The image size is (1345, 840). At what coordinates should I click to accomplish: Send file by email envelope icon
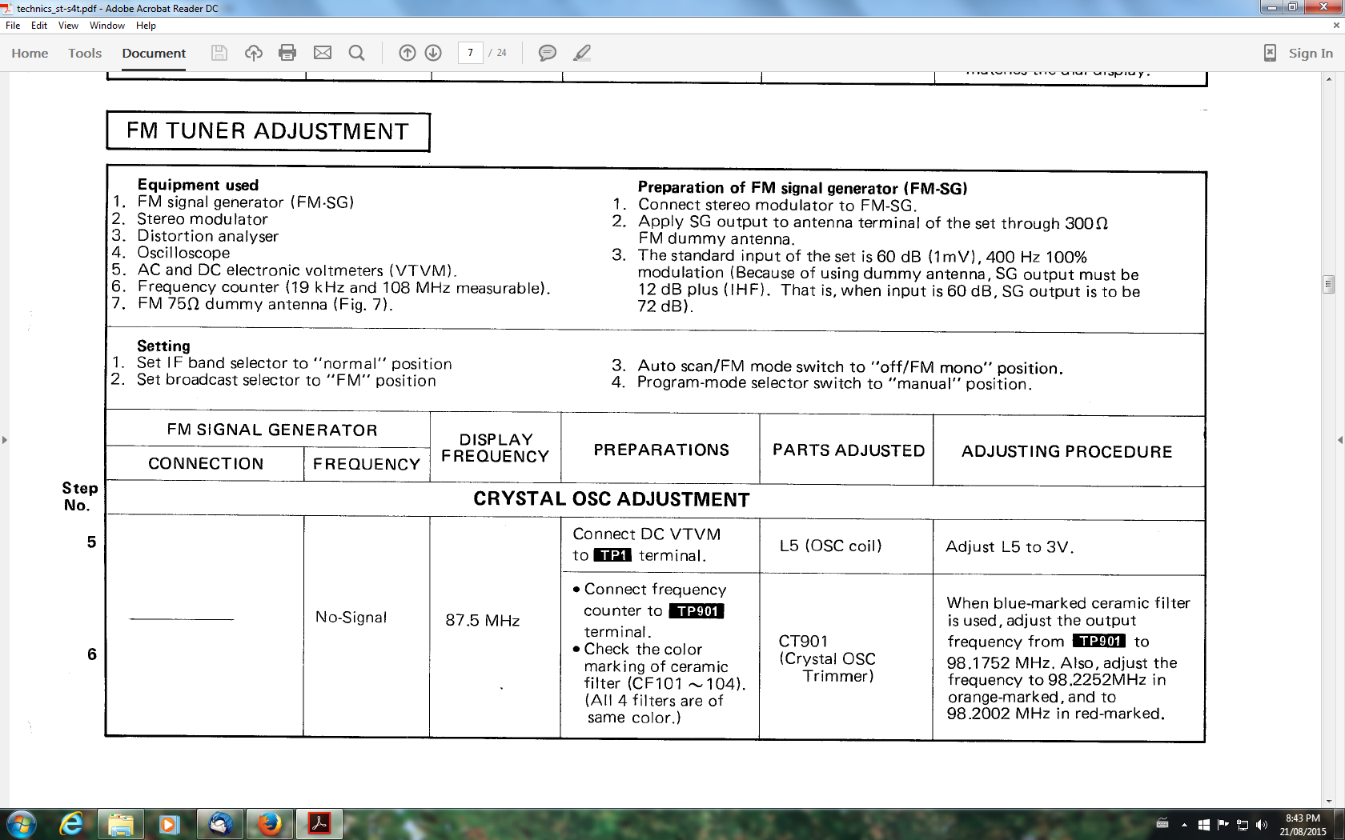tap(323, 53)
